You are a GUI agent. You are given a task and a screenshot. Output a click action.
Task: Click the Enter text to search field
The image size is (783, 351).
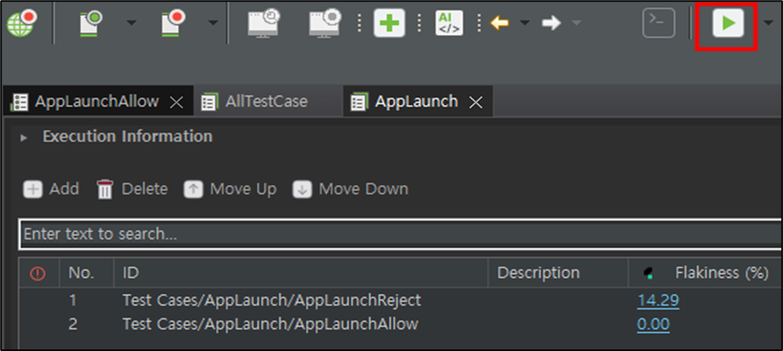[x=399, y=234]
